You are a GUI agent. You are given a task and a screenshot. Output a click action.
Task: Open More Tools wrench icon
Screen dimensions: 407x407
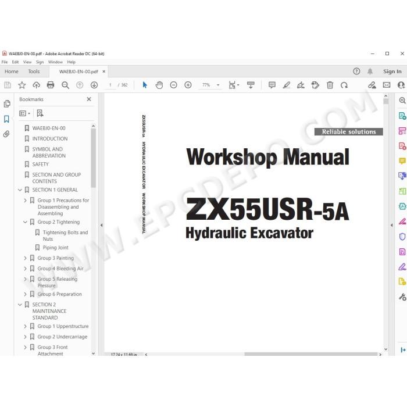(402, 297)
